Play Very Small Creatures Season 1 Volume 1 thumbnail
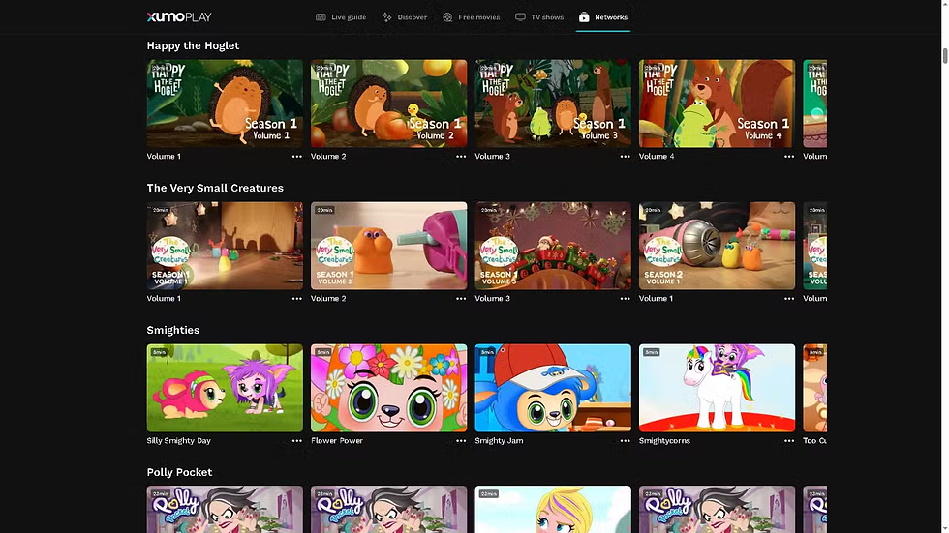Viewport: 949px width, 533px height. [225, 246]
